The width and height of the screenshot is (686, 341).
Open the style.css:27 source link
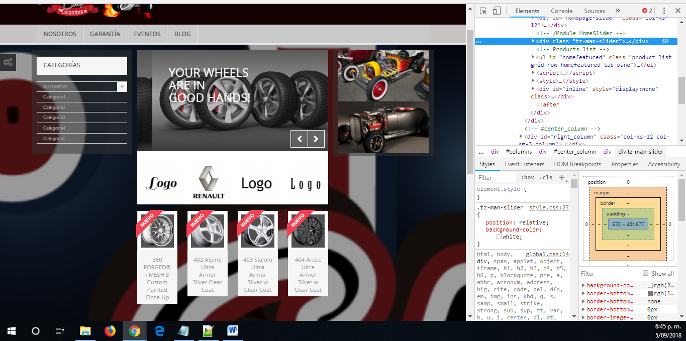coord(549,207)
